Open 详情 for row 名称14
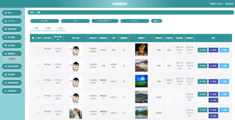Screen dimensions: 235x120 click(x=202, y=82)
